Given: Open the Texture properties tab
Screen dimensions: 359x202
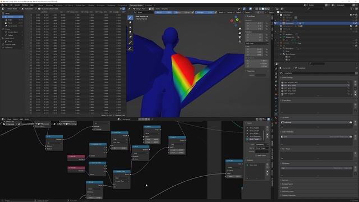Looking at the screenshot, I should [x=276, y=123].
